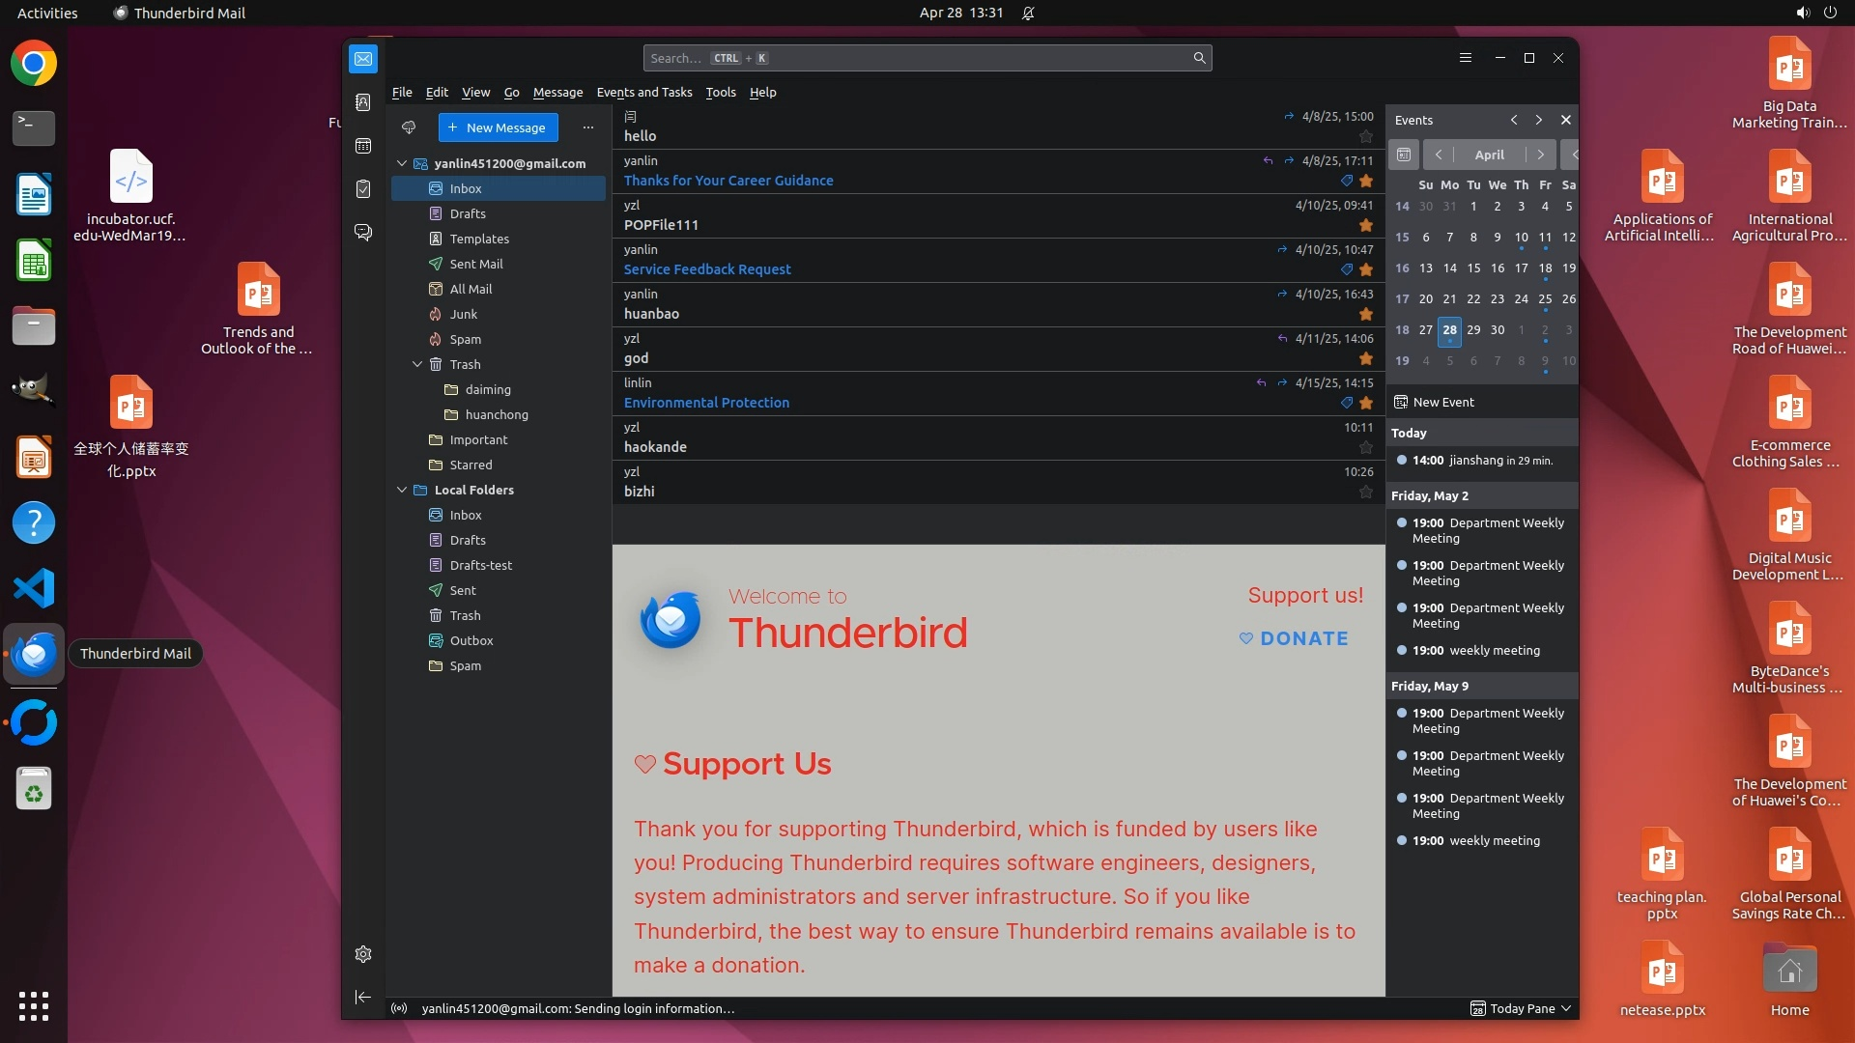Open the Address Book space icon
1855x1043 pixels.
coord(363,102)
